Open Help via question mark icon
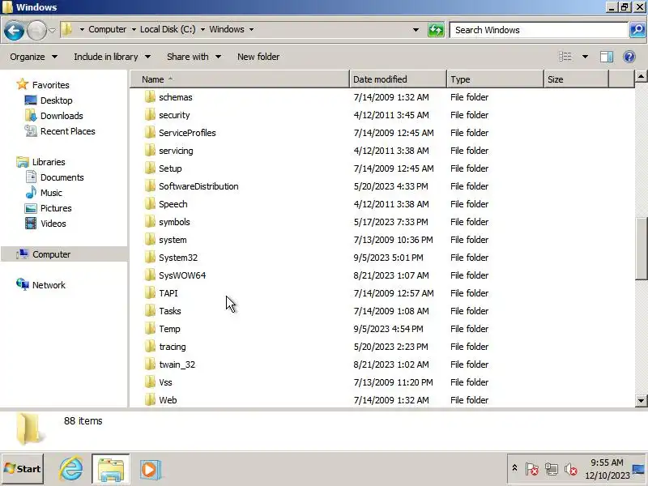 (x=629, y=57)
